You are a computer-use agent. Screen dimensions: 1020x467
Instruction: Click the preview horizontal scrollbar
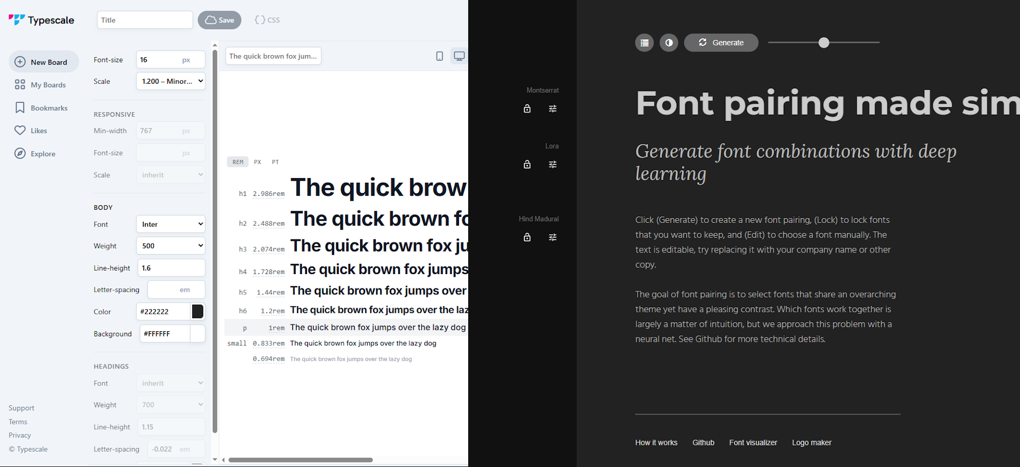[301, 460]
